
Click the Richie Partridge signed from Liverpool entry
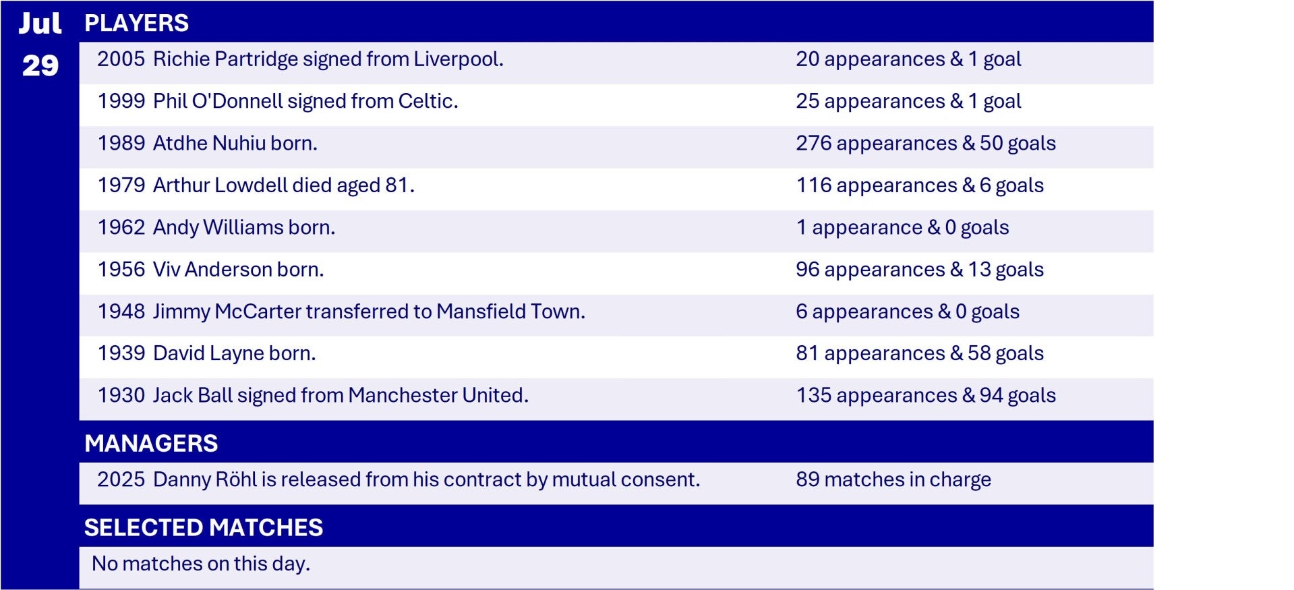point(300,59)
